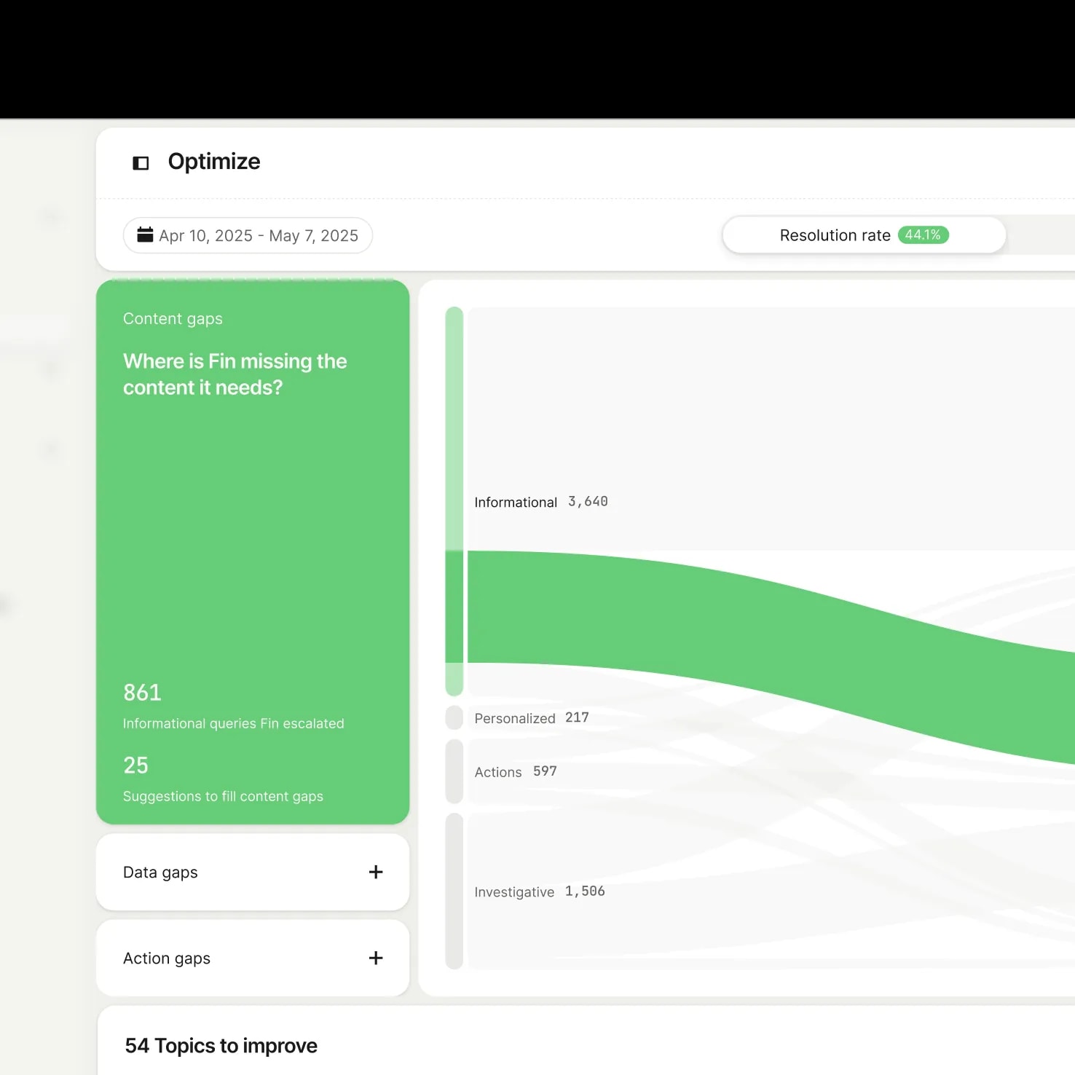This screenshot has height=1075, width=1075.
Task: Open Suggestions to fill content gaps
Action: tap(223, 796)
